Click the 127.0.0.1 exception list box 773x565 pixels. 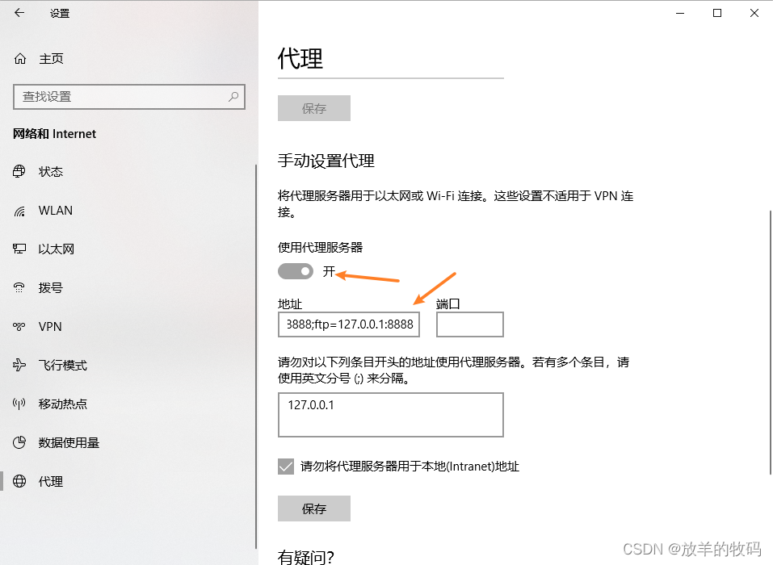point(390,414)
